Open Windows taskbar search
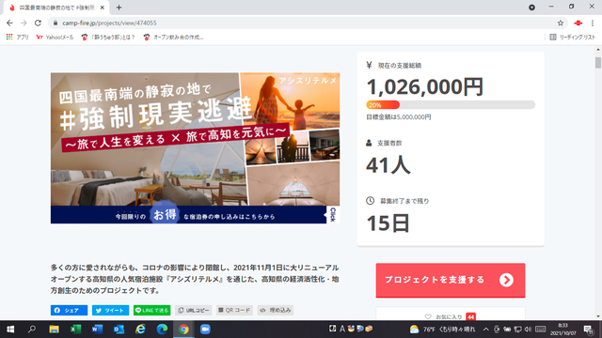The width and height of the screenshot is (602, 338). click(32, 330)
